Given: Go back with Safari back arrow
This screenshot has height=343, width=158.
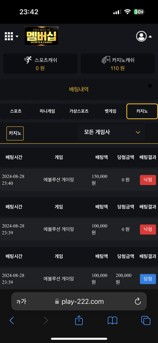Looking at the screenshot, I should [12, 320].
